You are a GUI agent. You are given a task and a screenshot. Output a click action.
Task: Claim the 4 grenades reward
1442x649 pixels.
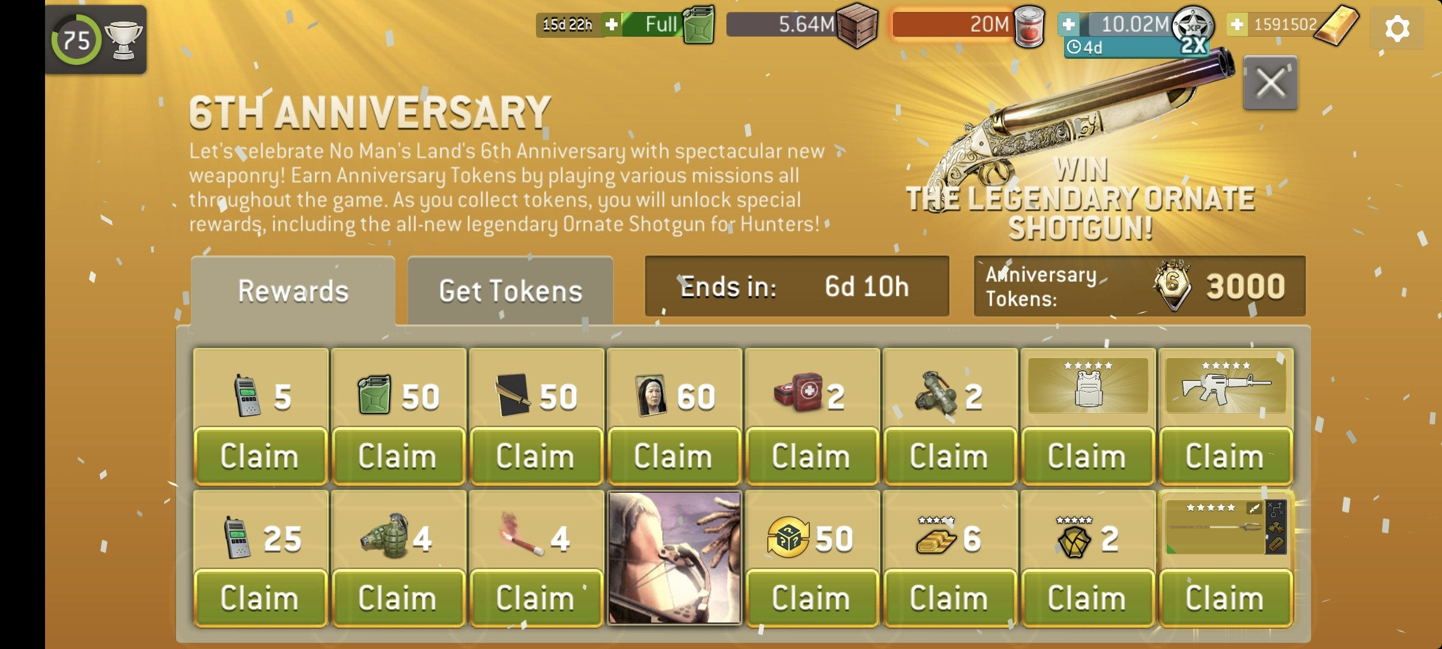398,598
